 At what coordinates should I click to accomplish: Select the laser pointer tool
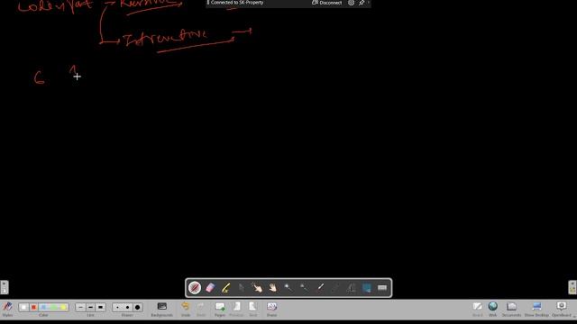[x=320, y=288]
